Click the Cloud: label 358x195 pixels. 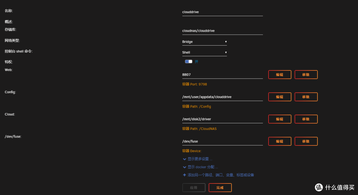click(x=10, y=114)
